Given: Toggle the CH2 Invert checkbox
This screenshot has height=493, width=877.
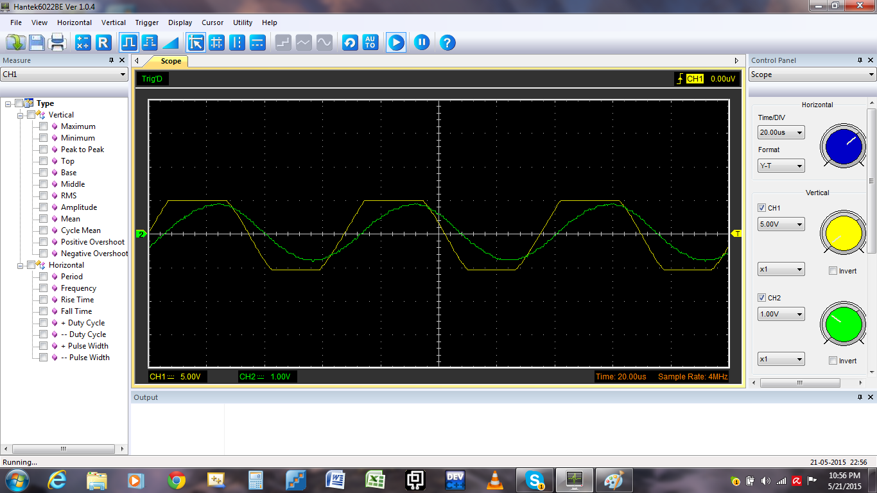Looking at the screenshot, I should click(833, 361).
